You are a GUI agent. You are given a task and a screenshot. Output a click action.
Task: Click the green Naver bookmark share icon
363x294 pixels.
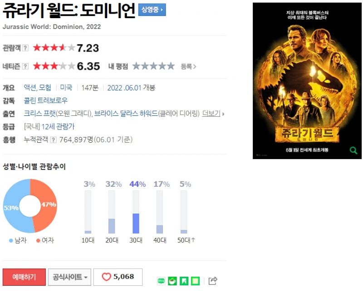click(184, 281)
